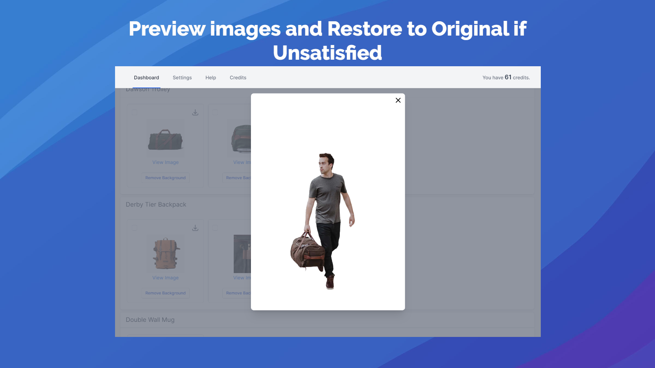The height and width of the screenshot is (368, 655).
Task: View Image for the brown backpack
Action: click(165, 278)
